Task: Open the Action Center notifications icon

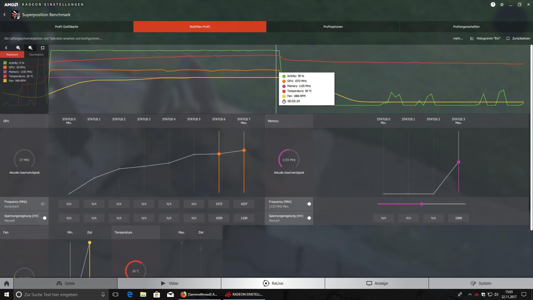Action: click(524, 294)
